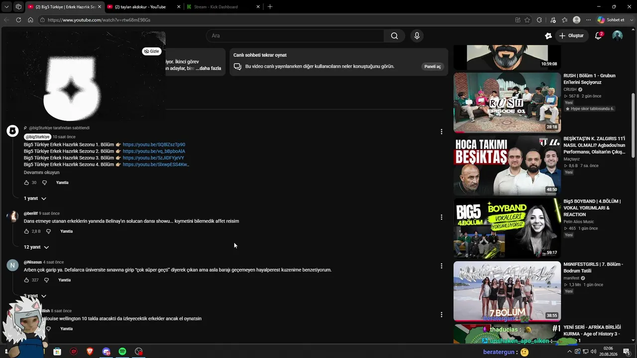
Task: Close the taylan akdokur YouTube tab
Action: 178,7
